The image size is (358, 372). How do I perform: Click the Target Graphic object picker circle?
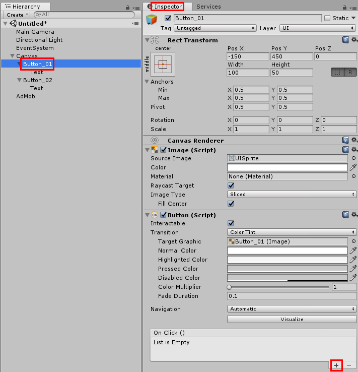(x=353, y=241)
